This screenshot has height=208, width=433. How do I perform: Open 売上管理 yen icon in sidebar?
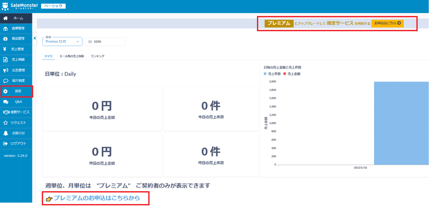5,49
